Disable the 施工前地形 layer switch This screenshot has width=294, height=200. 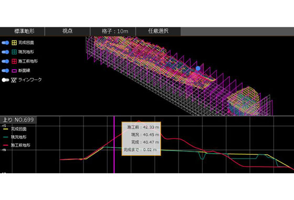[x=5, y=61]
